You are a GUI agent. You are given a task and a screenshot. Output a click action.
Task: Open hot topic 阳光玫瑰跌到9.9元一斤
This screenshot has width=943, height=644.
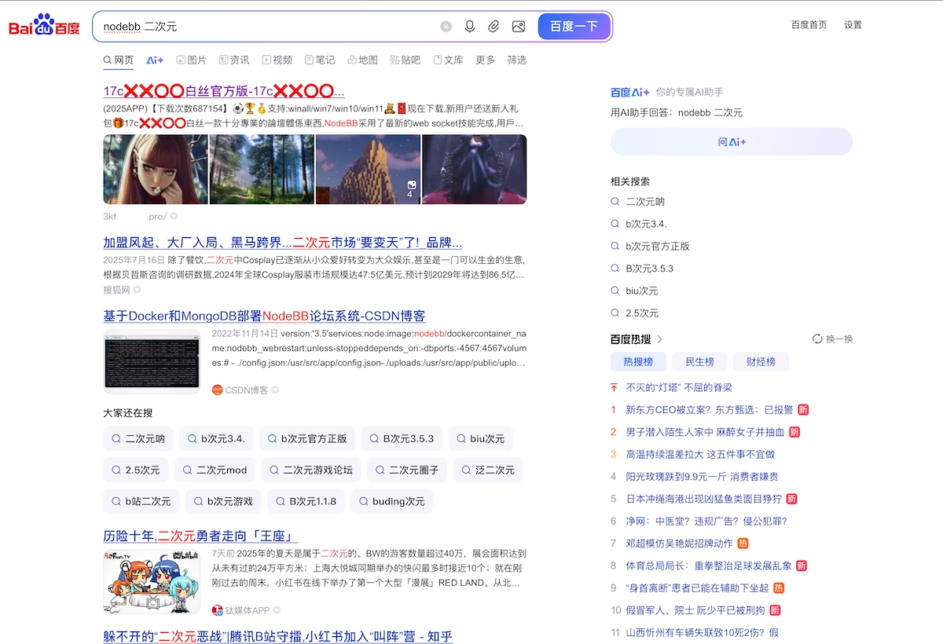coord(702,476)
